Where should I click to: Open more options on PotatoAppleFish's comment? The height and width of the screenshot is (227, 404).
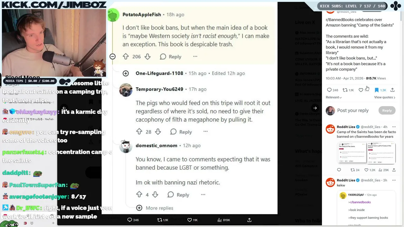195,56
